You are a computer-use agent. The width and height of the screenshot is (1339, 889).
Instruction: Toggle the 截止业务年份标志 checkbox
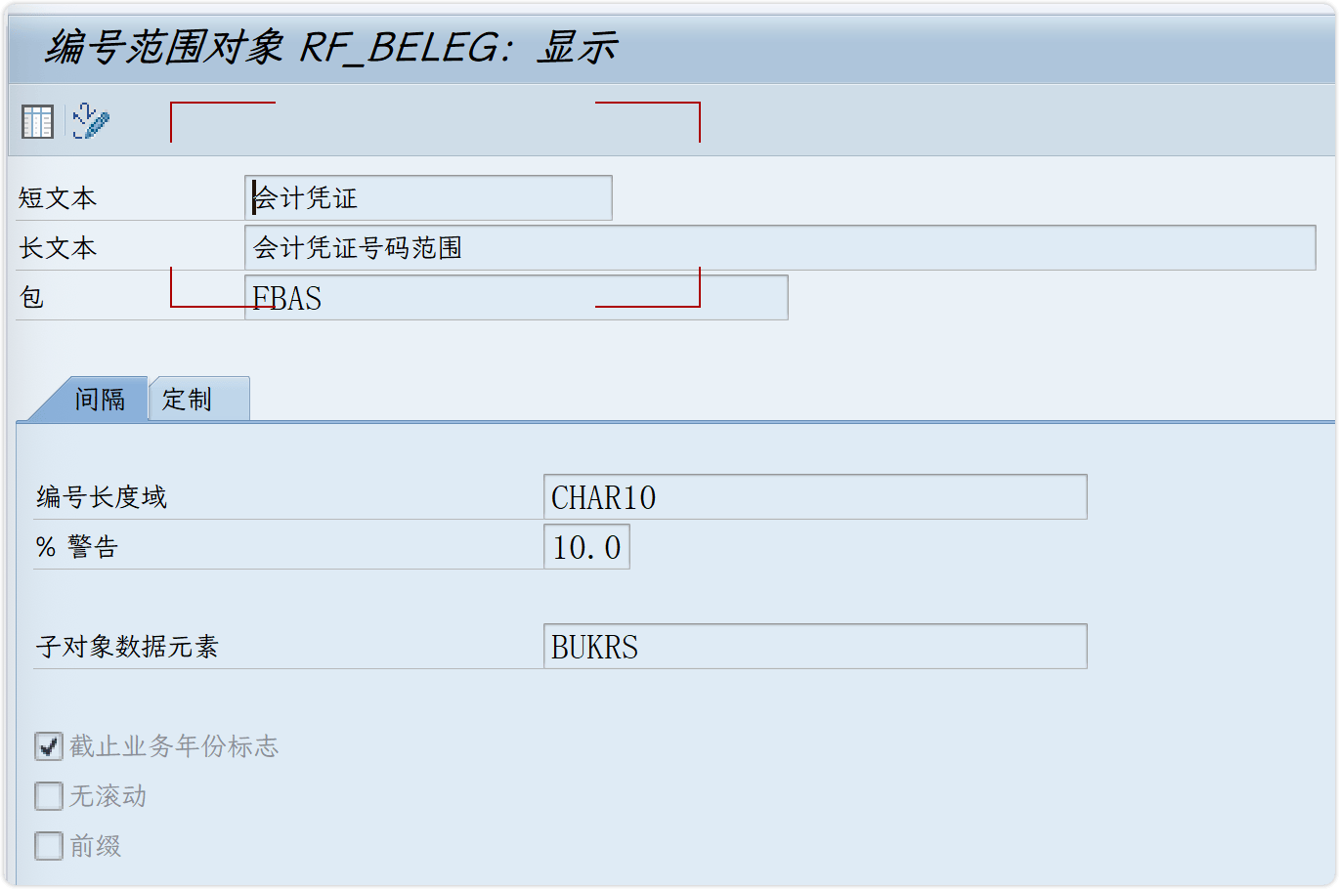pos(48,745)
